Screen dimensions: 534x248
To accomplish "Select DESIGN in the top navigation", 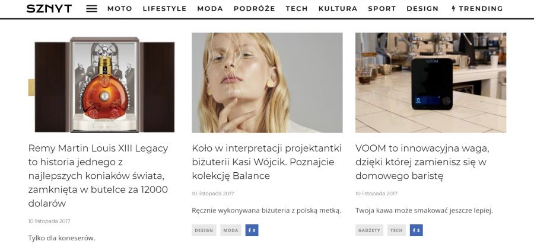I will [422, 9].
